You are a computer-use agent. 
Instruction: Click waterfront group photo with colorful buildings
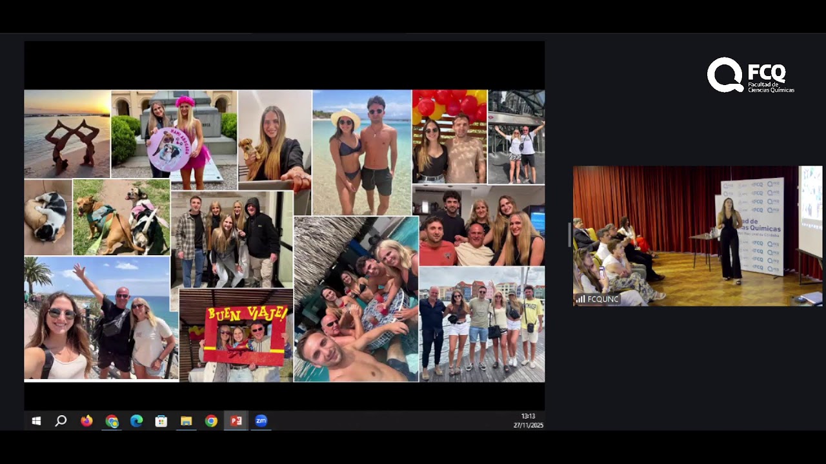pos(482,325)
